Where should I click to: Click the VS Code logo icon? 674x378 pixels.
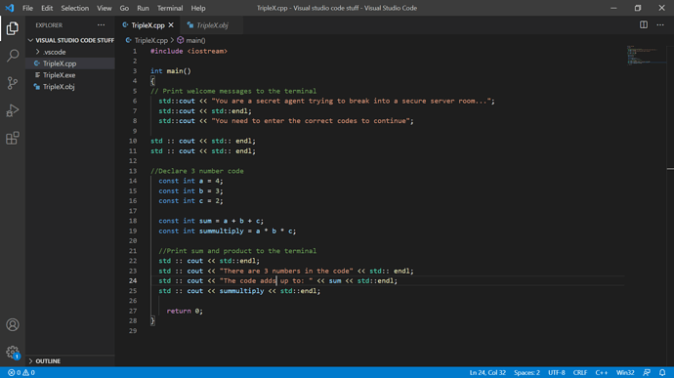pos(10,8)
